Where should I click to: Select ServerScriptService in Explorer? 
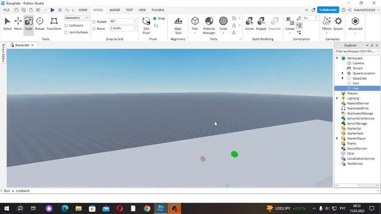[360, 118]
